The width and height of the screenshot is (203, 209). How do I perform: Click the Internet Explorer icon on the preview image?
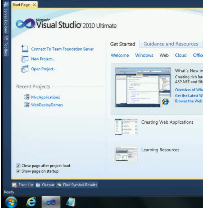(x=165, y=102)
